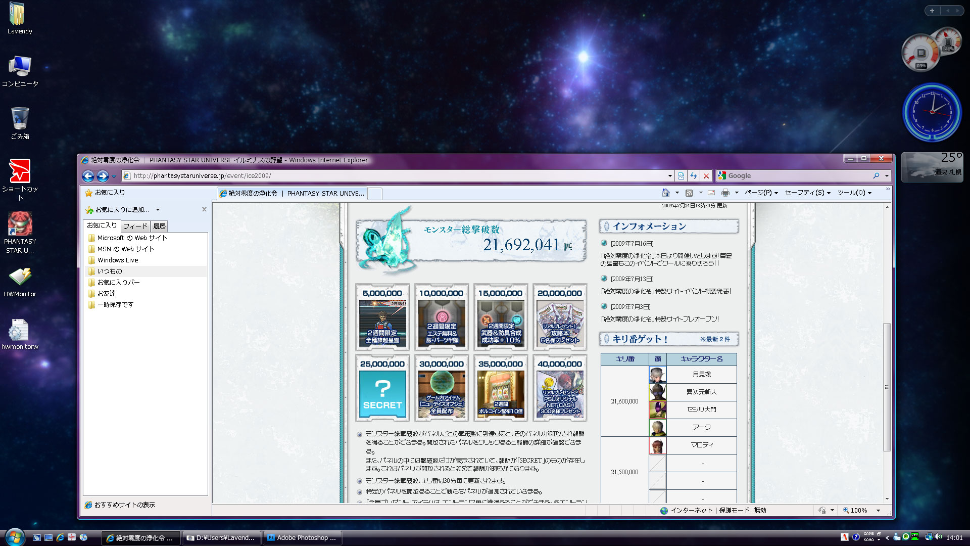970x546 pixels.
Task: Show hidden tray icons with the arrow
Action: pos(887,537)
